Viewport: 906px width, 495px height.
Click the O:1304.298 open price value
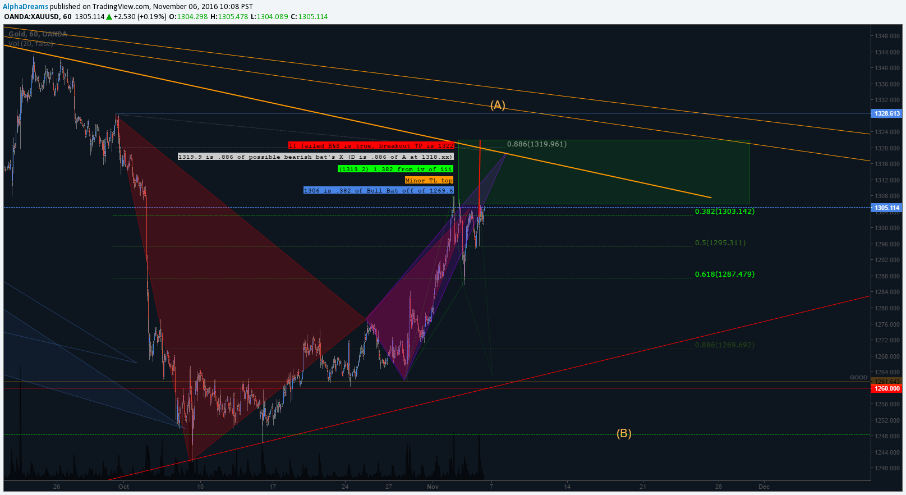click(x=188, y=16)
